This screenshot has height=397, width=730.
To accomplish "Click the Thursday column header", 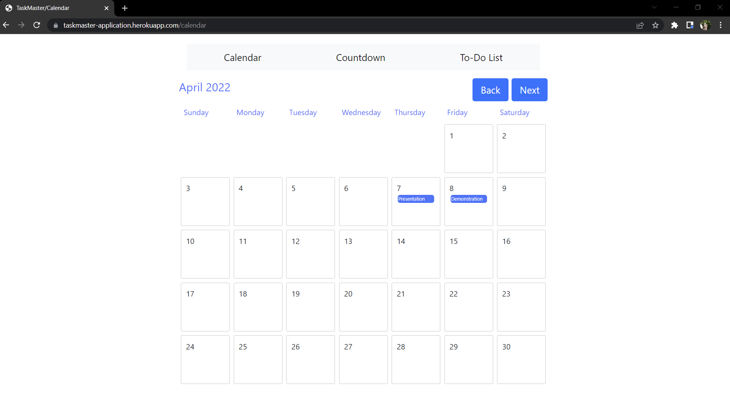I will pos(410,112).
